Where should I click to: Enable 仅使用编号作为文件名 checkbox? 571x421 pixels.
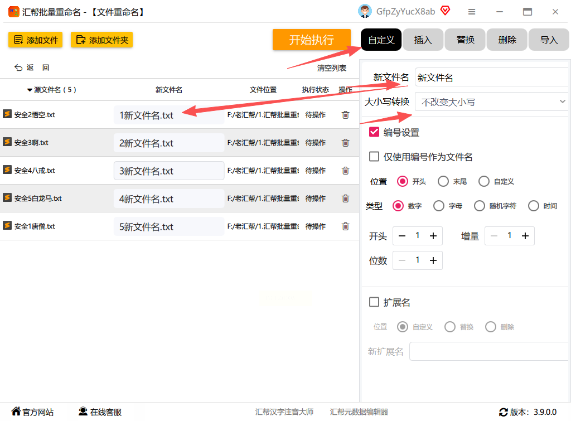(x=374, y=157)
